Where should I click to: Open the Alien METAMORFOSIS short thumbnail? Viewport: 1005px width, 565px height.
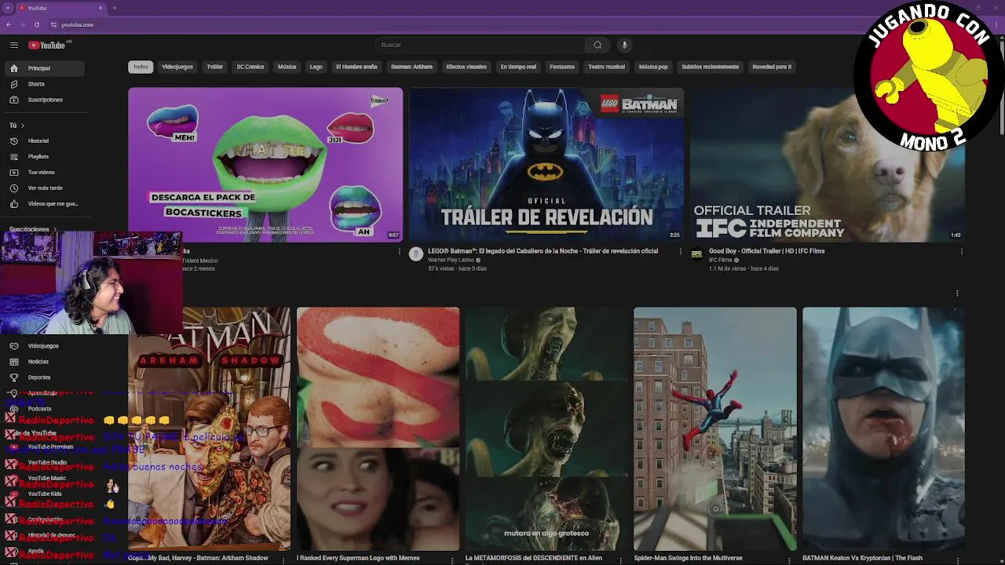pyautogui.click(x=546, y=428)
